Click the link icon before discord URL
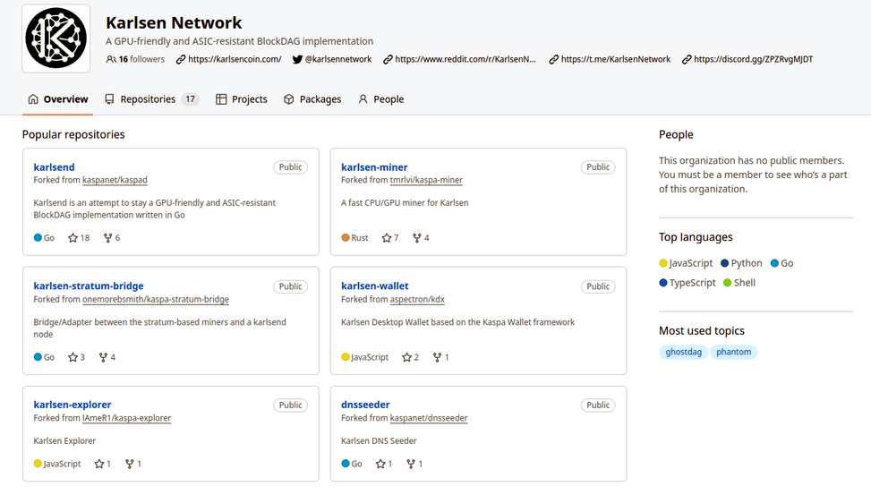This screenshot has width=871, height=495. click(x=687, y=59)
